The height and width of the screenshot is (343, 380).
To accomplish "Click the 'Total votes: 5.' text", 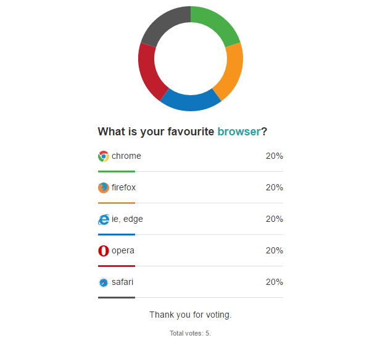I will pyautogui.click(x=190, y=333).
